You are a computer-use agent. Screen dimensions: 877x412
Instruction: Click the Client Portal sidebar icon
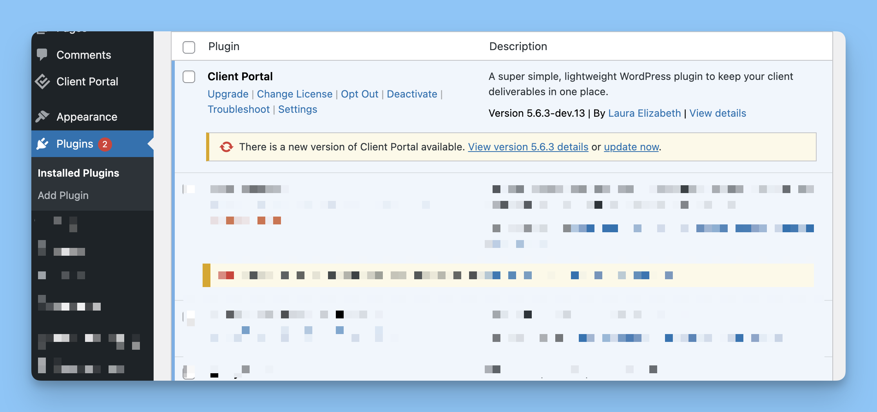tap(42, 81)
